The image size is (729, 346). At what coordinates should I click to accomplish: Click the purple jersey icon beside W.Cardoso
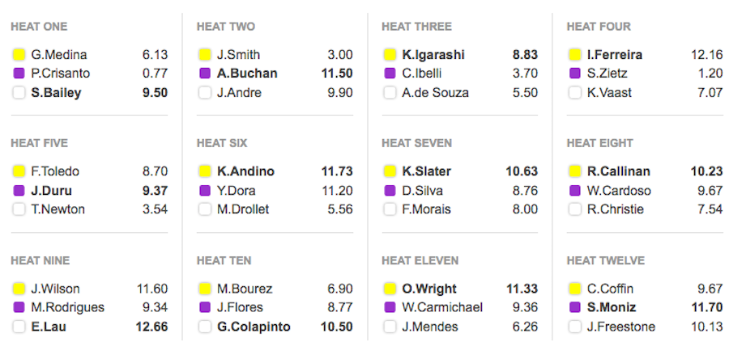coord(574,190)
